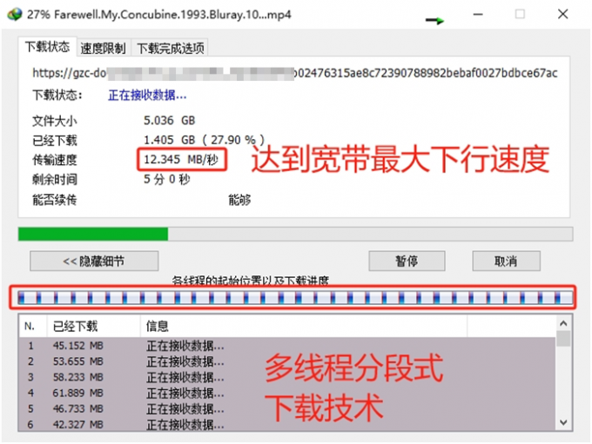Screen dimensions: 592x444
Task: Click the scroll down arrow in thread list
Action: [x=563, y=422]
